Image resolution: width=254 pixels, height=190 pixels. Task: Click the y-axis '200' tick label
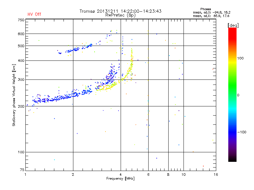pyautogui.click(x=21, y=106)
